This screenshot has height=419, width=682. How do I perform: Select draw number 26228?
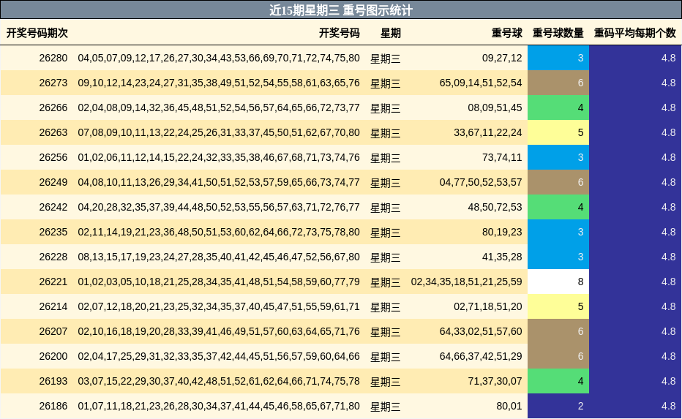53,257
